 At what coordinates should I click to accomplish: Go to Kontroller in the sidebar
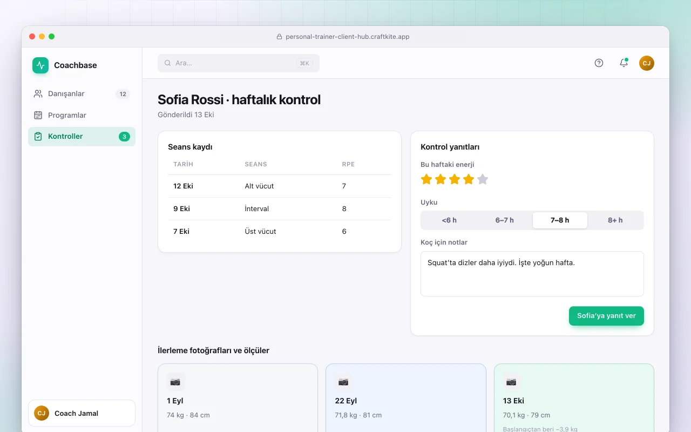(82, 137)
